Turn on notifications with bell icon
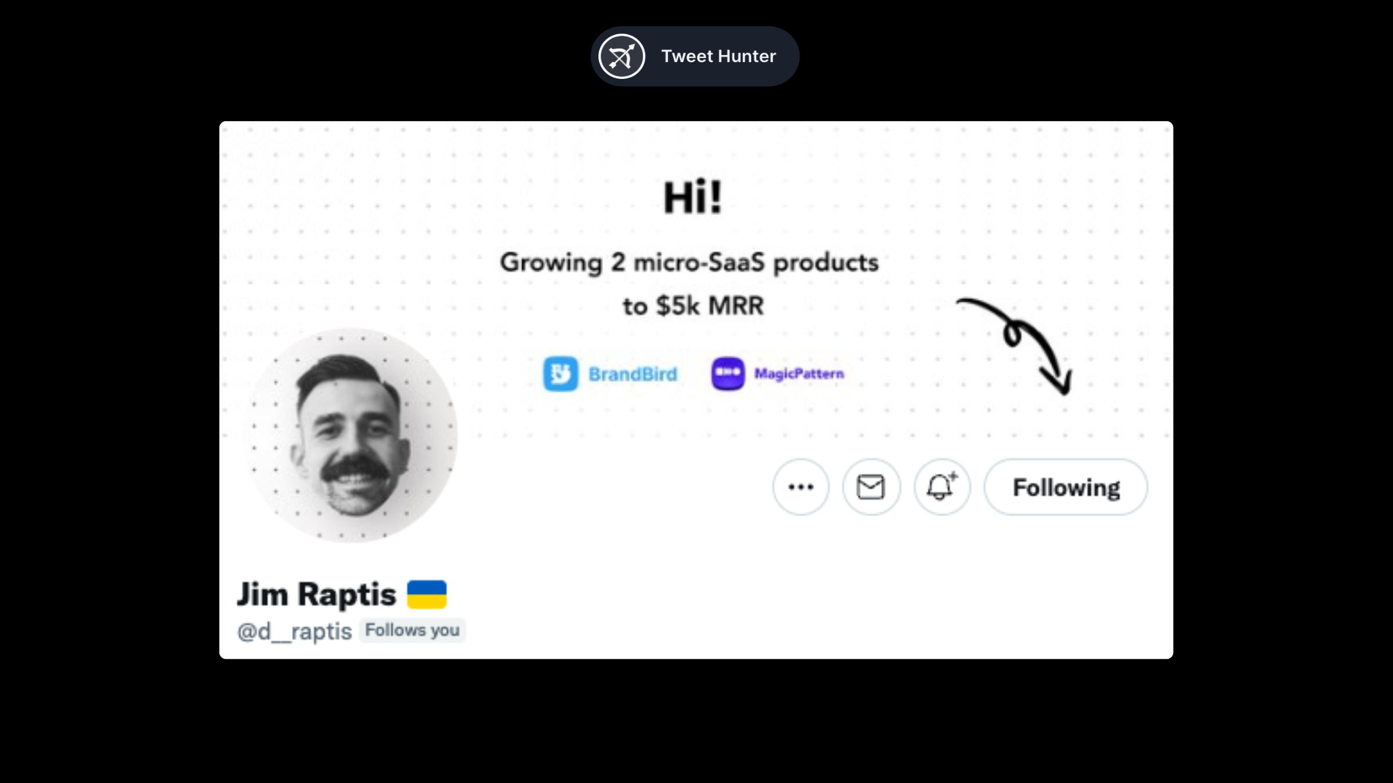The width and height of the screenshot is (1393, 783). pos(942,487)
